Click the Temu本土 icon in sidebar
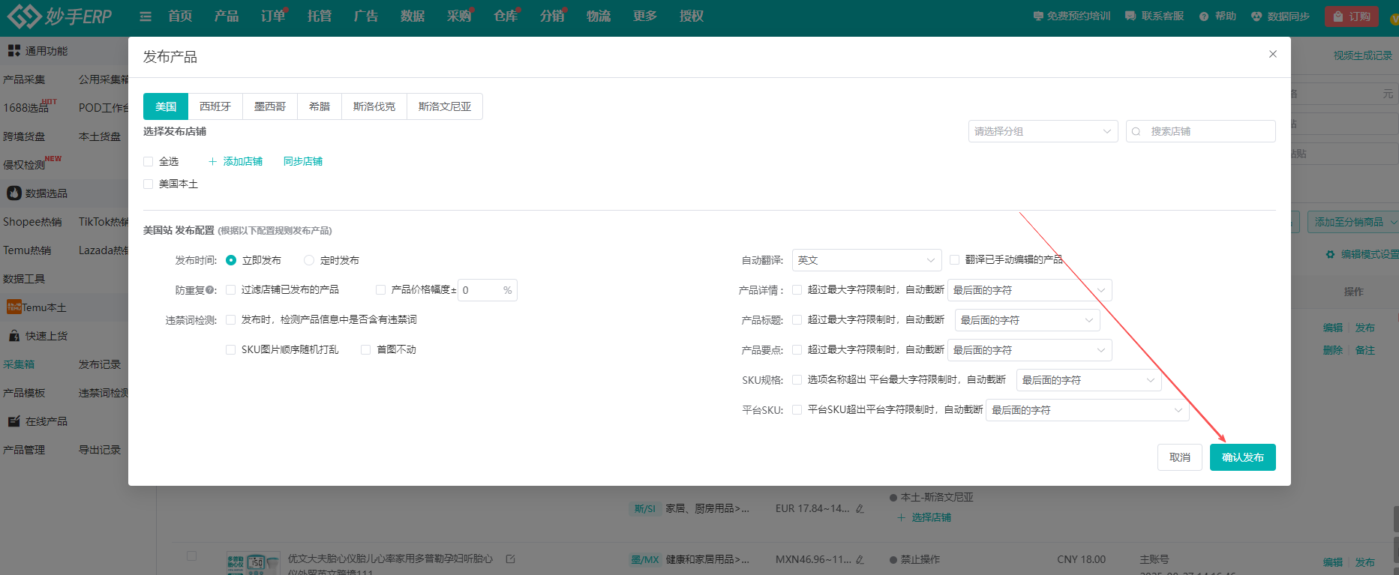The image size is (1399, 575). 14,307
